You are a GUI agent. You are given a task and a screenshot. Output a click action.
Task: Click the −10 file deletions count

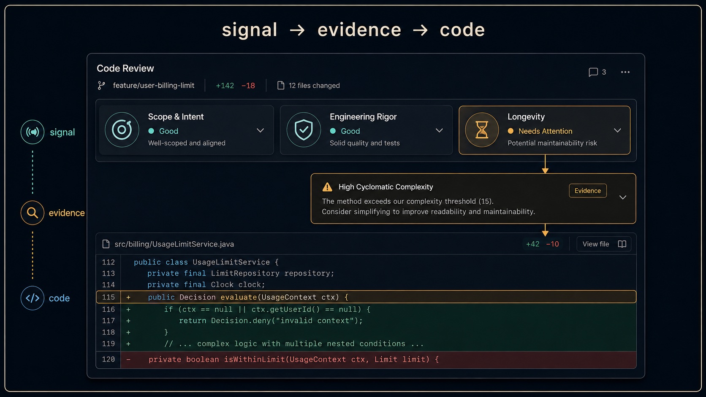[x=553, y=244]
